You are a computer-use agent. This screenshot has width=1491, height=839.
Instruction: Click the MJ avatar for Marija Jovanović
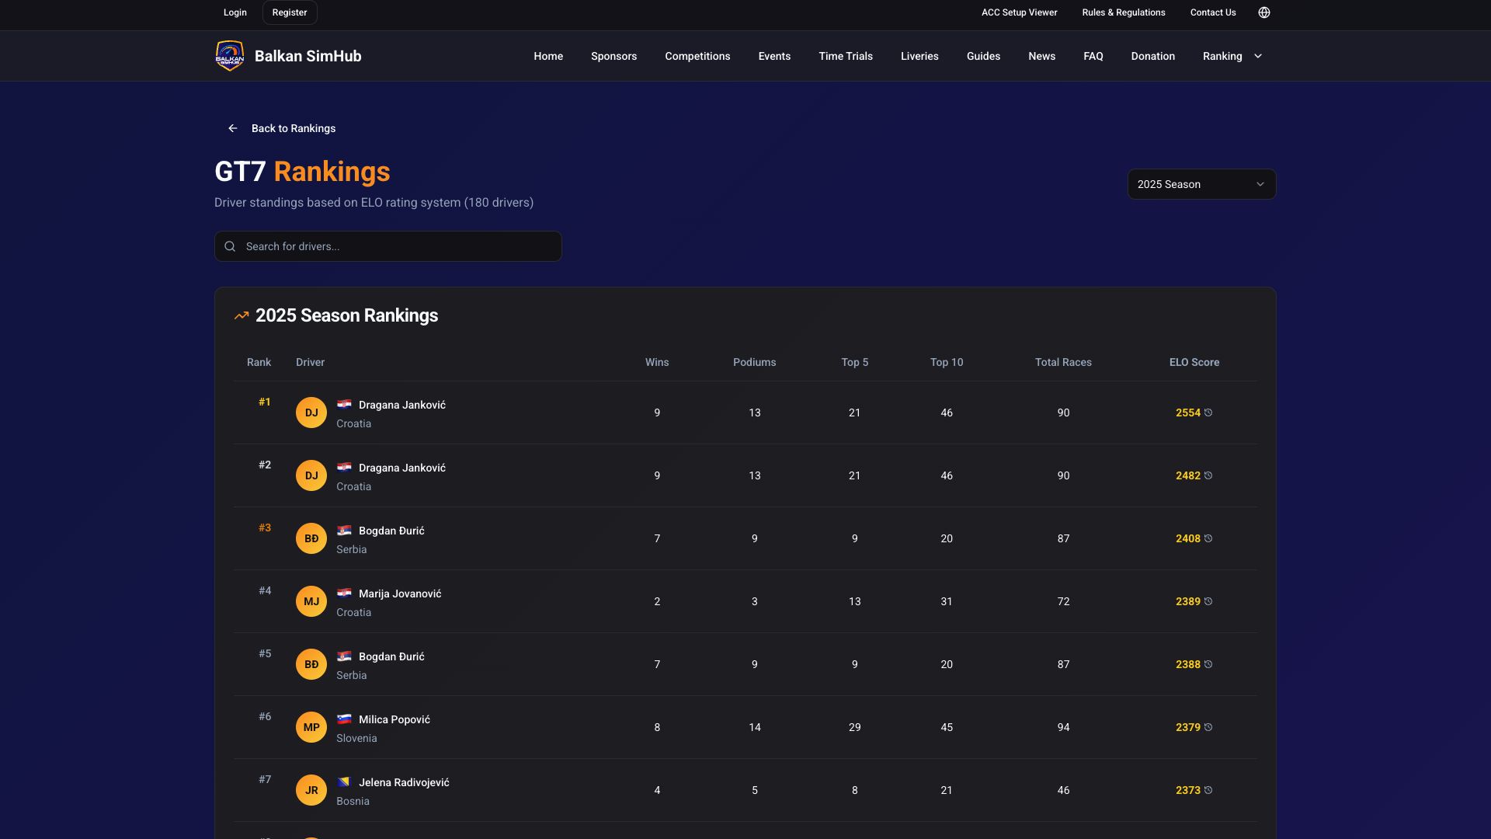tap(311, 601)
